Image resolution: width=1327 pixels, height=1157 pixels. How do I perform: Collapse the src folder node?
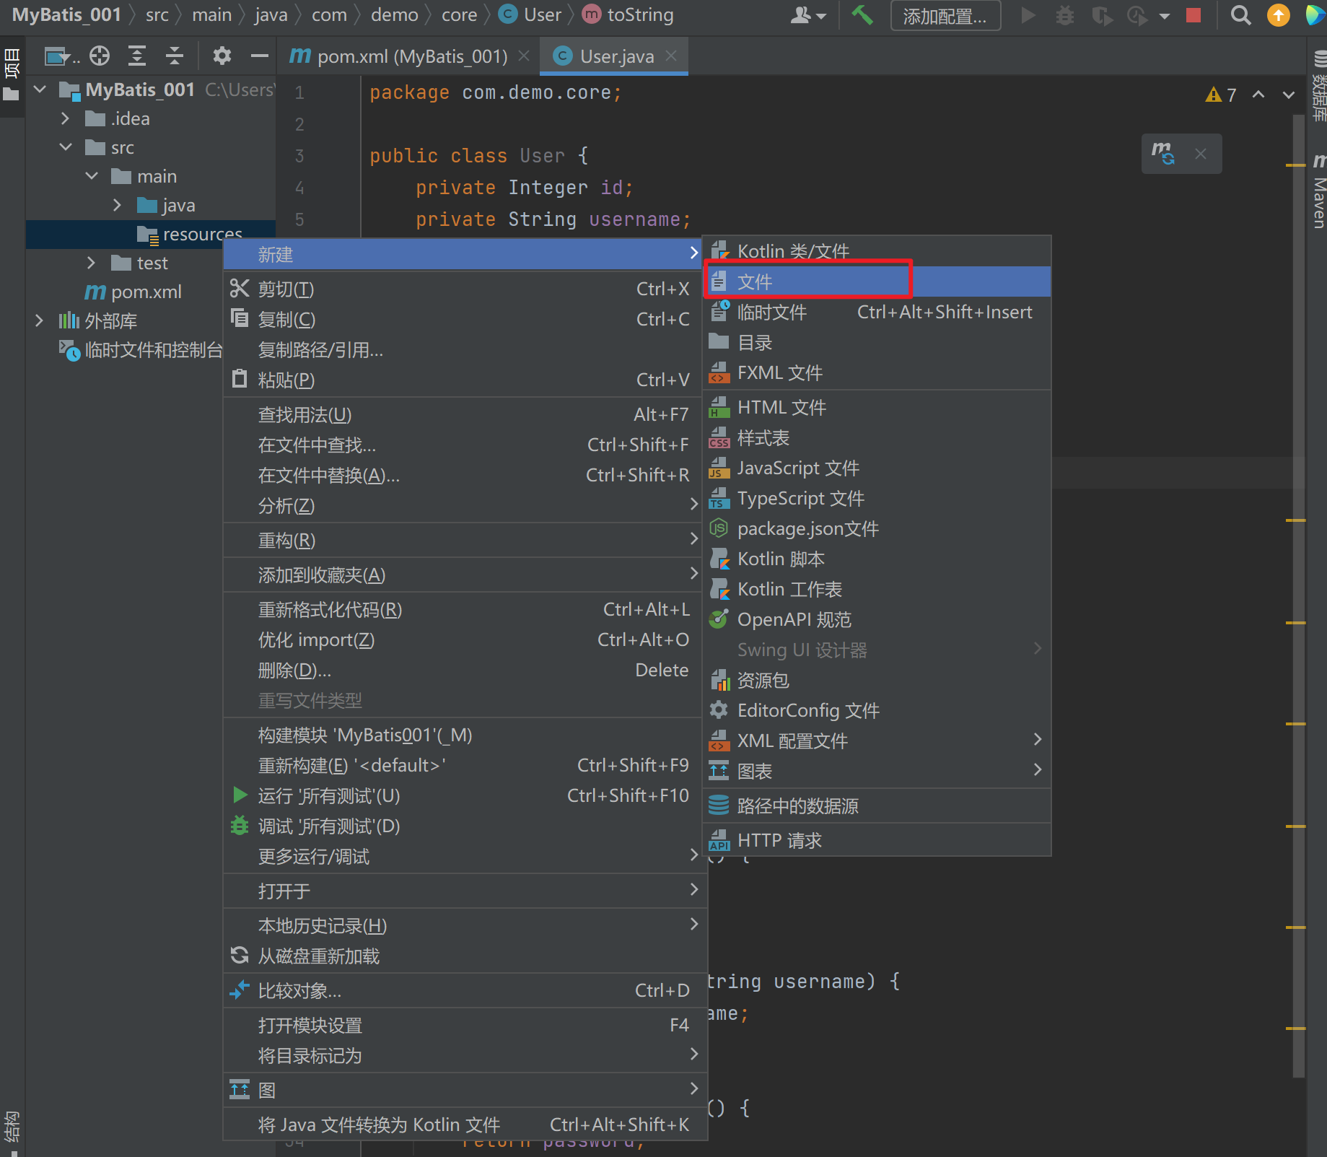(x=65, y=147)
